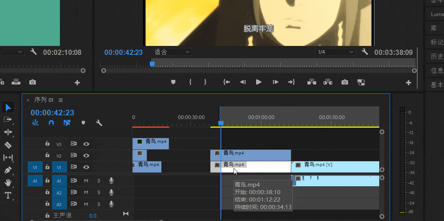Click the 青鸟.mp4 [V] clip on the timeline
The width and height of the screenshot is (444, 221).
[337, 167]
